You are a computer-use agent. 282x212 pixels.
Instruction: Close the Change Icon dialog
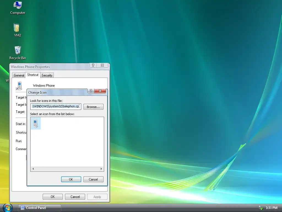100,91
